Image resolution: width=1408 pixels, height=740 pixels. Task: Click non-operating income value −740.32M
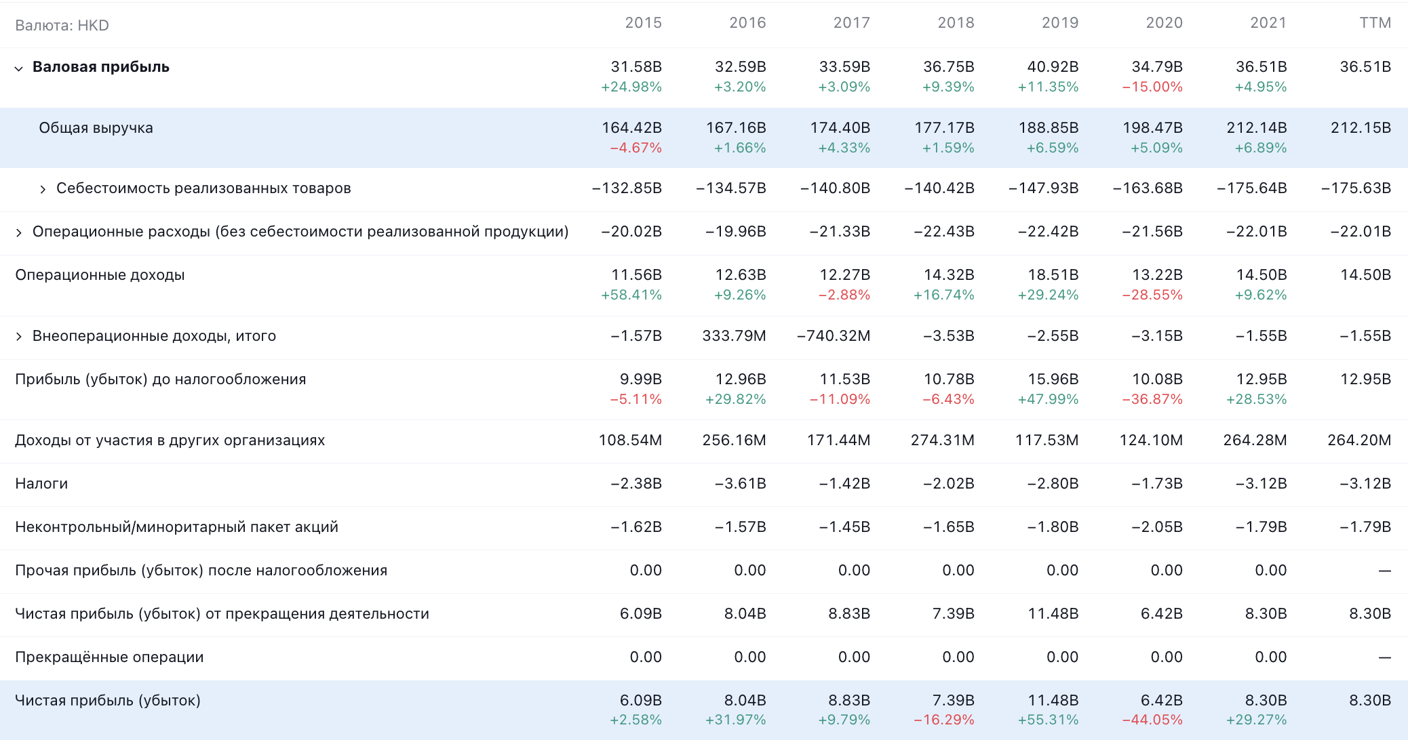[x=834, y=336]
